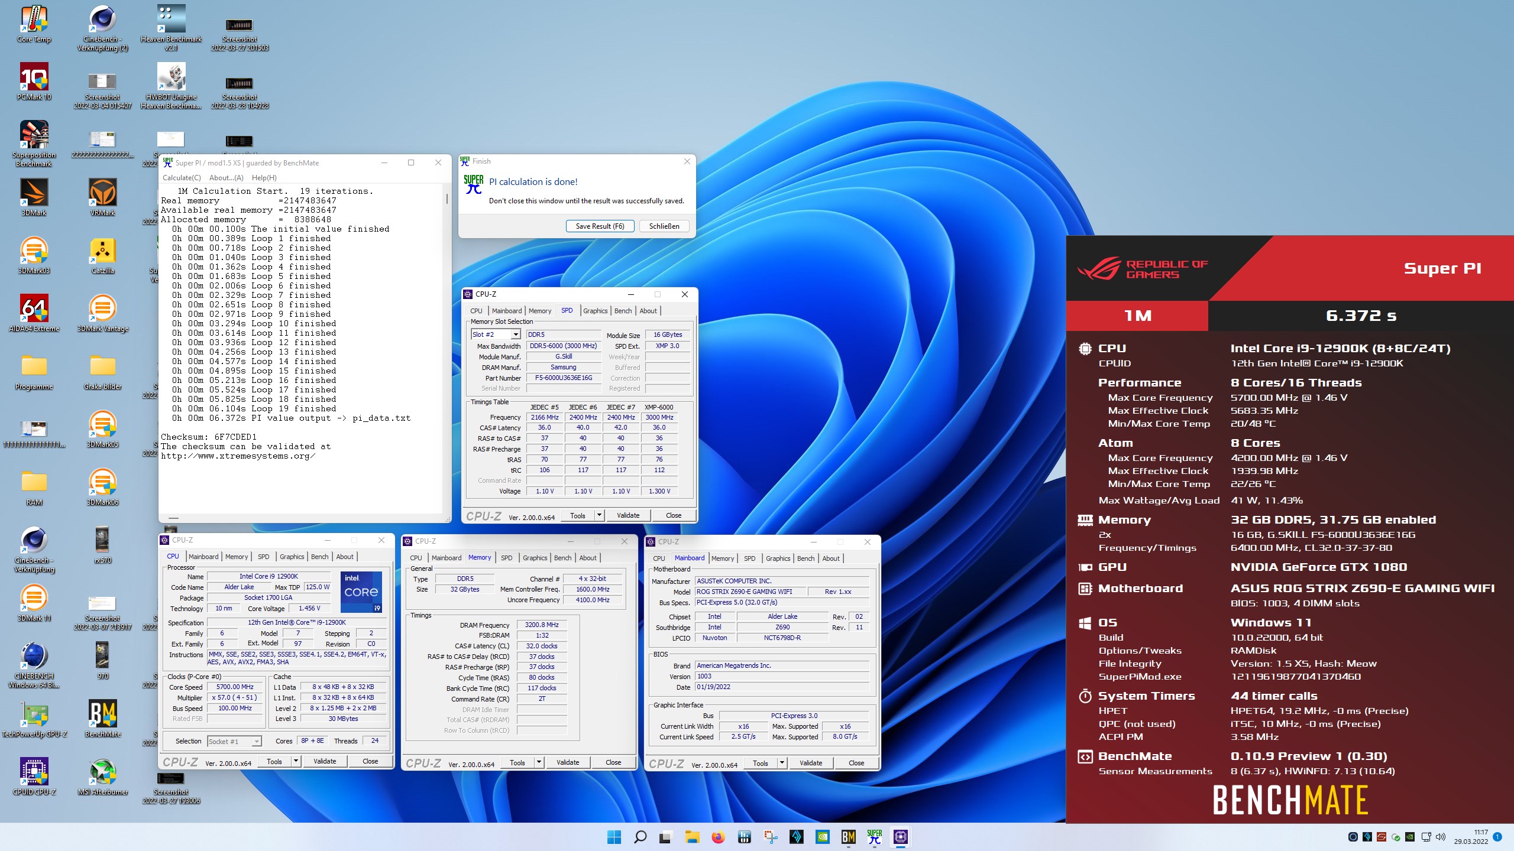
Task: Select the HWBOT Unigine Heaven Benchmark icon
Action: 172,86
